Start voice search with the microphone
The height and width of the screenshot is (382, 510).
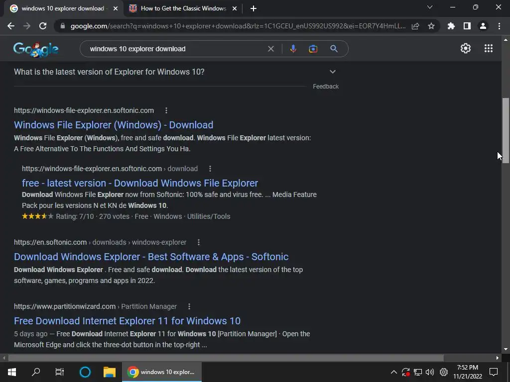(x=293, y=49)
